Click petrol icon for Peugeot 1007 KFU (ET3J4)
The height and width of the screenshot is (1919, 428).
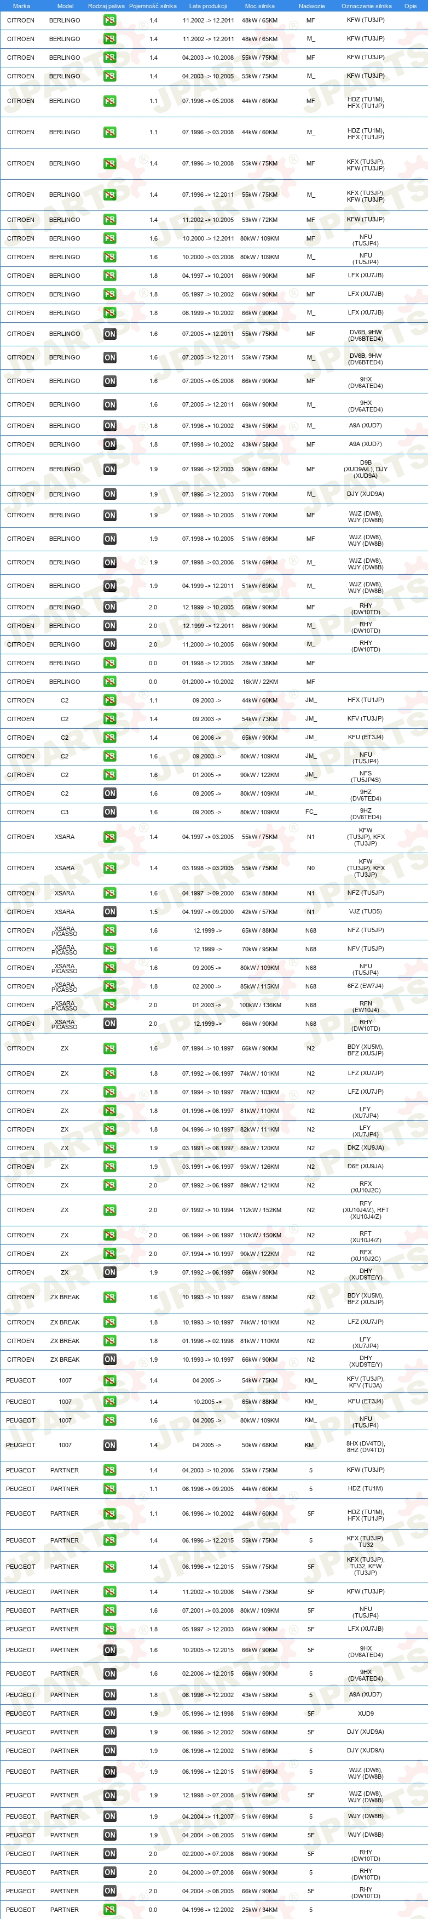[x=109, y=1401]
